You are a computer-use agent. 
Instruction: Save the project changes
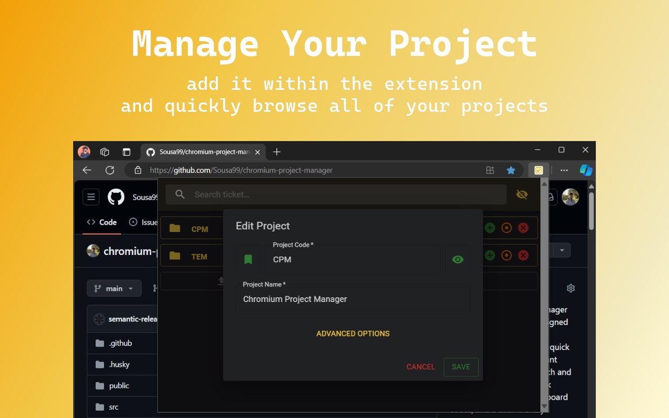click(461, 367)
